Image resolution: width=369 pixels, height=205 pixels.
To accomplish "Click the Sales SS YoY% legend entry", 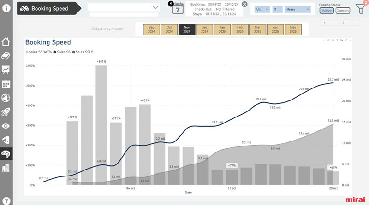I will pos(39,52).
